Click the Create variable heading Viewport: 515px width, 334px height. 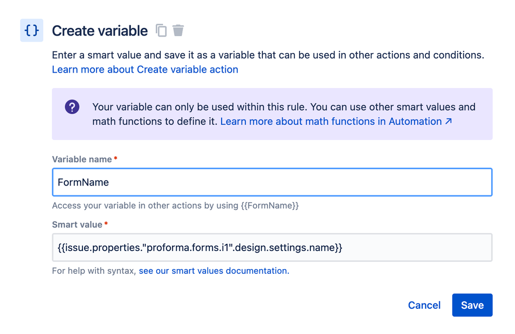100,31
